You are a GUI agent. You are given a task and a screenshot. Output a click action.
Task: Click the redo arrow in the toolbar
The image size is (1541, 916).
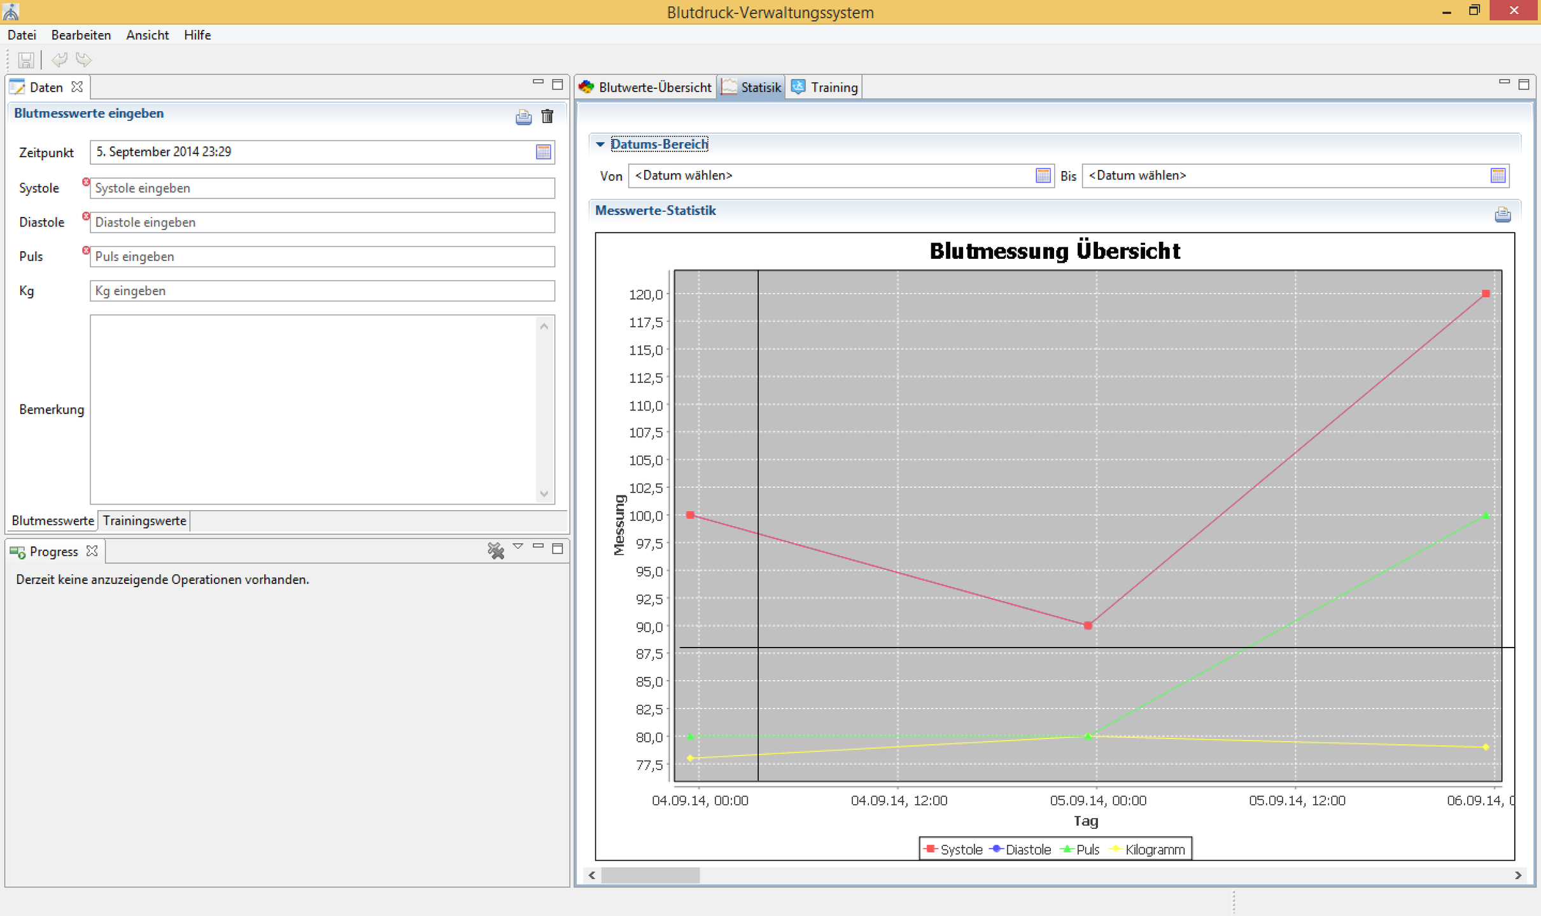[83, 60]
